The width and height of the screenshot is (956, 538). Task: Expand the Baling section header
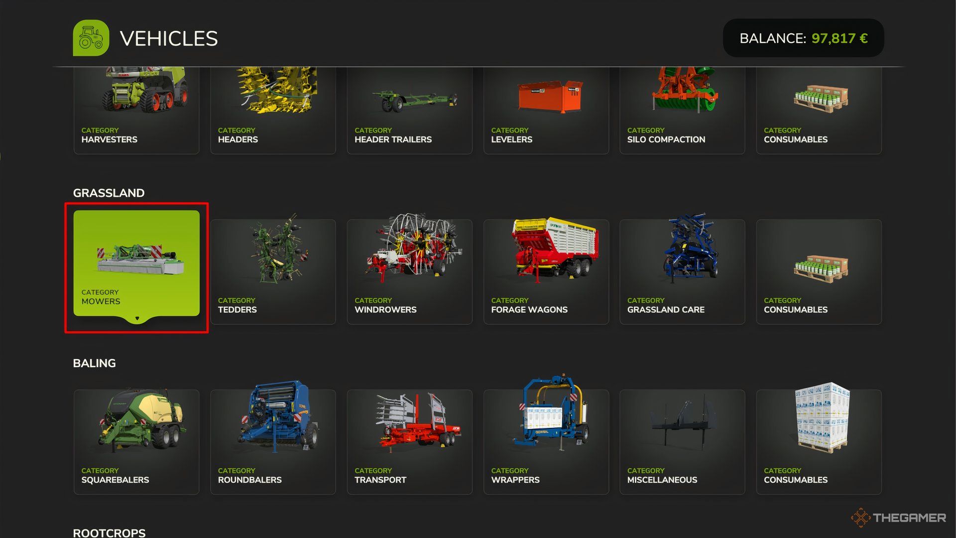(x=95, y=363)
